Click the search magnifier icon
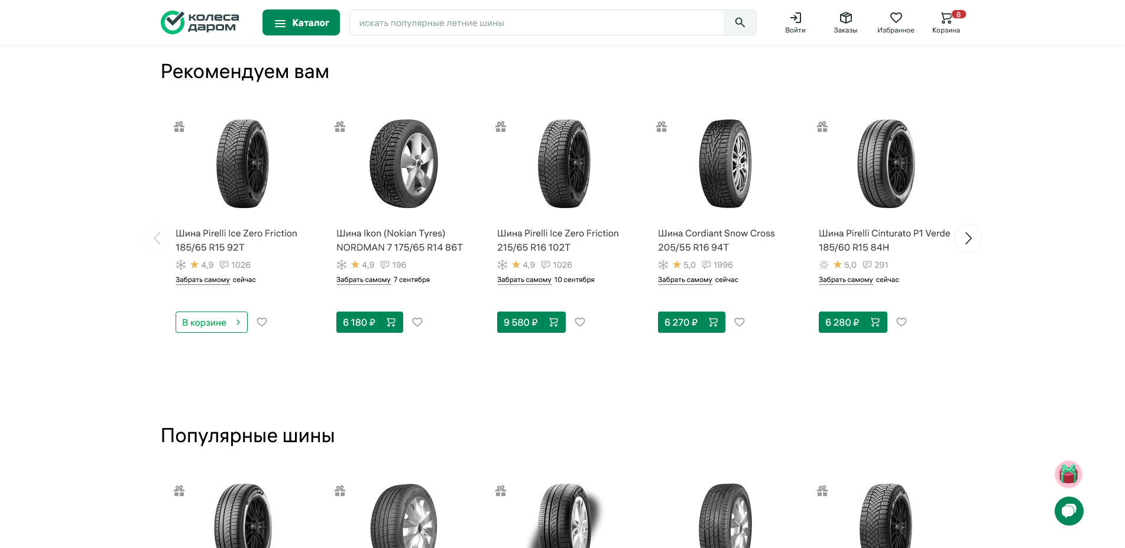 pos(740,22)
